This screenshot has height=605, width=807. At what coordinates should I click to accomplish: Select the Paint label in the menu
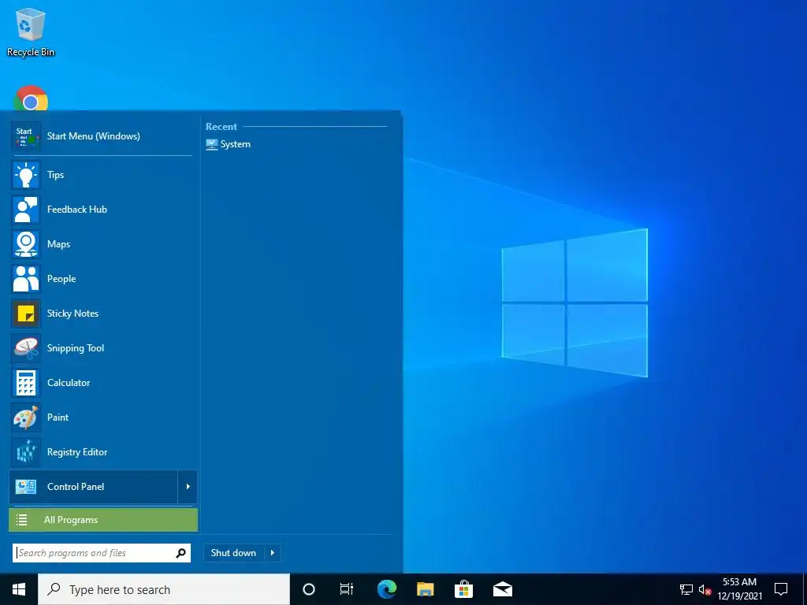[x=58, y=418]
